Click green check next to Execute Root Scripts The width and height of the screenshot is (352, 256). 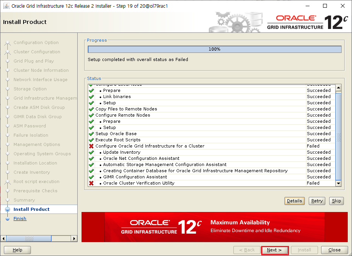[x=91, y=140]
